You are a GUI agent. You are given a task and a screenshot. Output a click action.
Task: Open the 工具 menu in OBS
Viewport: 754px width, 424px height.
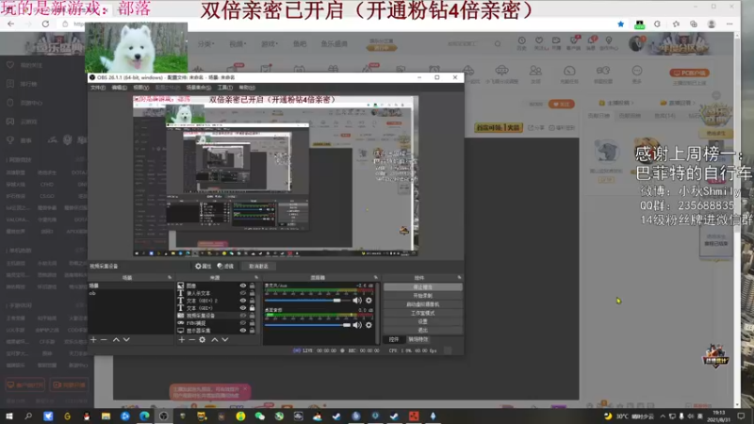(x=225, y=88)
